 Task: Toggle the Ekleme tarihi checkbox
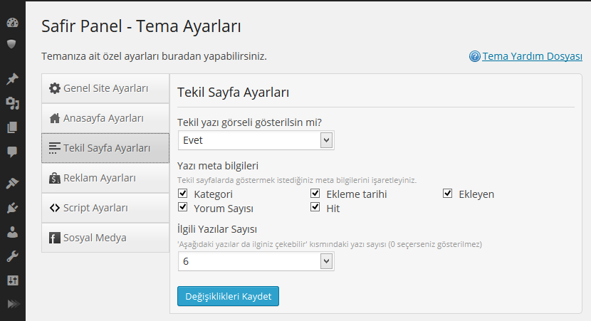[315, 194]
